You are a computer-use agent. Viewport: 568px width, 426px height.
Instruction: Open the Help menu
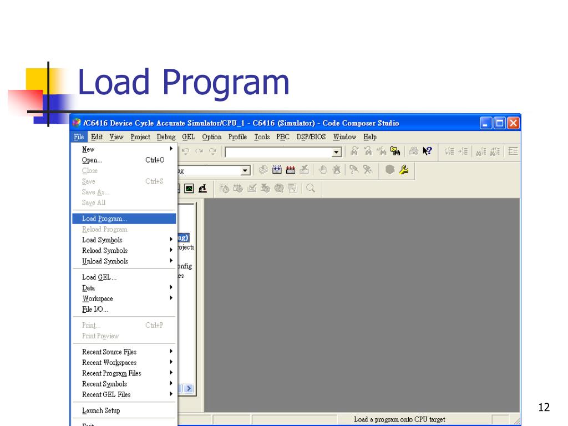click(370, 137)
